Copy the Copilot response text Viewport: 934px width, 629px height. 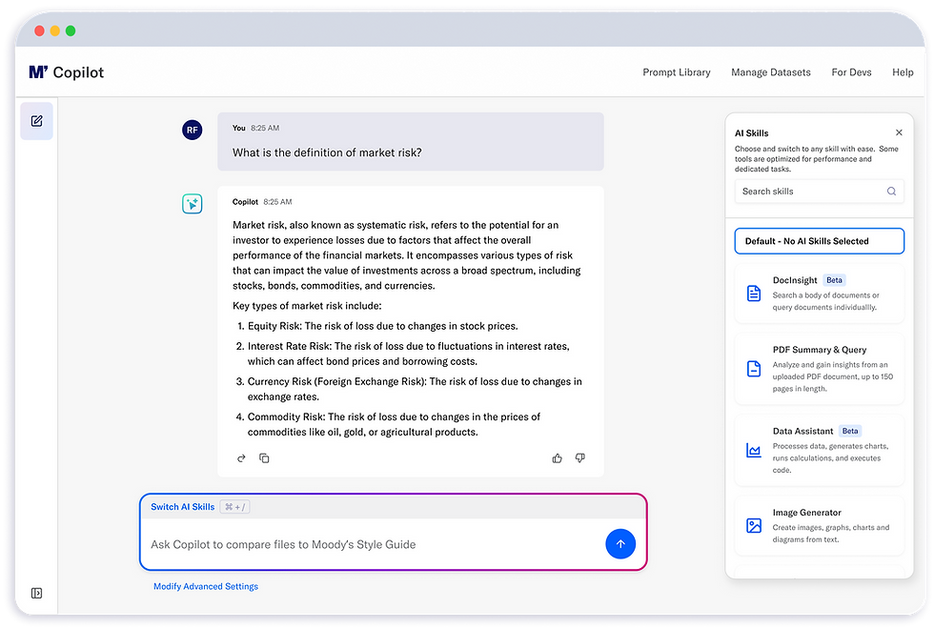264,458
